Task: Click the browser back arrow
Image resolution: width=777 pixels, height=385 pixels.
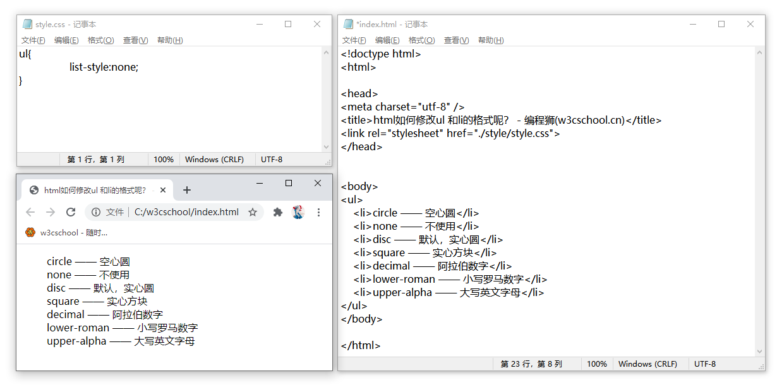Action: (30, 212)
